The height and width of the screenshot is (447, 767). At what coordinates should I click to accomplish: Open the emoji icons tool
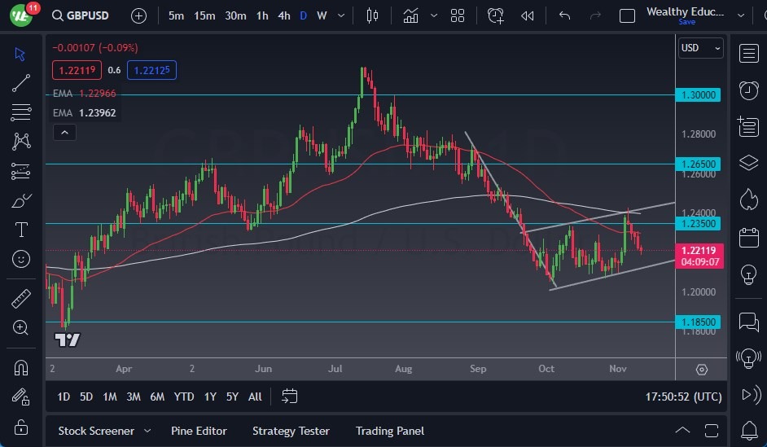pyautogui.click(x=21, y=260)
